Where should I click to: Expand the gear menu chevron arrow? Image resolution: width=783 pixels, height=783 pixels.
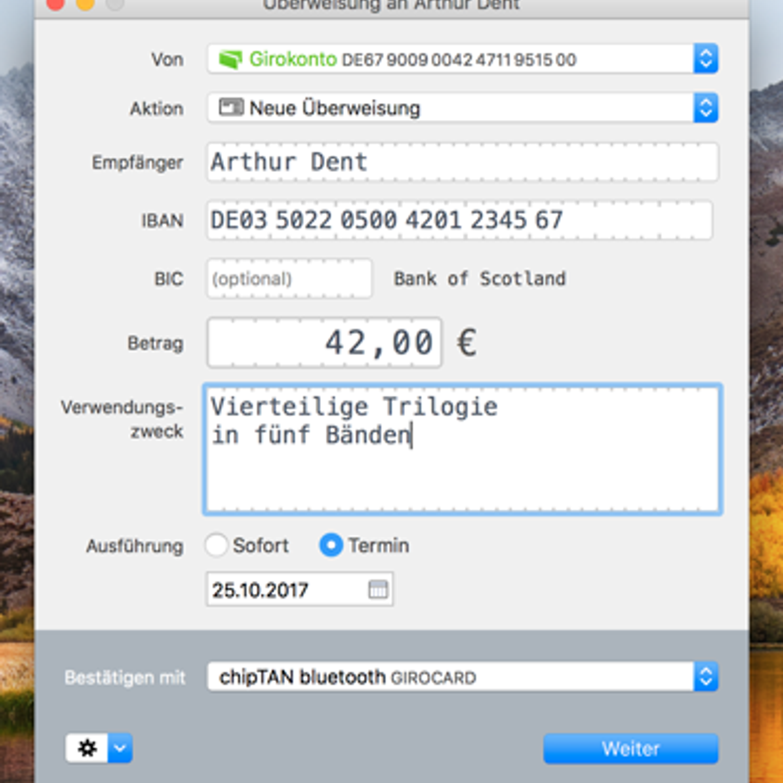coord(120,748)
